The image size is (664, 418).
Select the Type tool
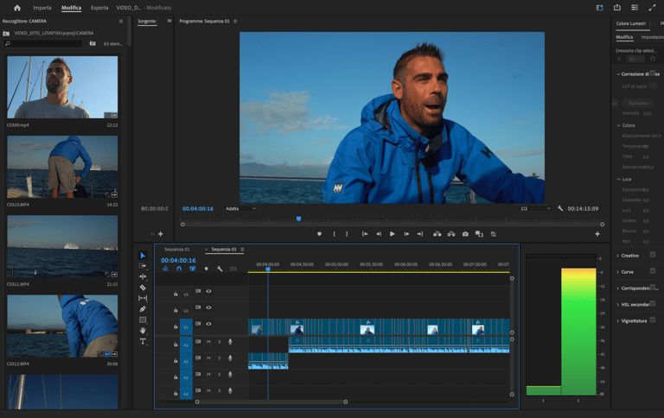(143, 341)
